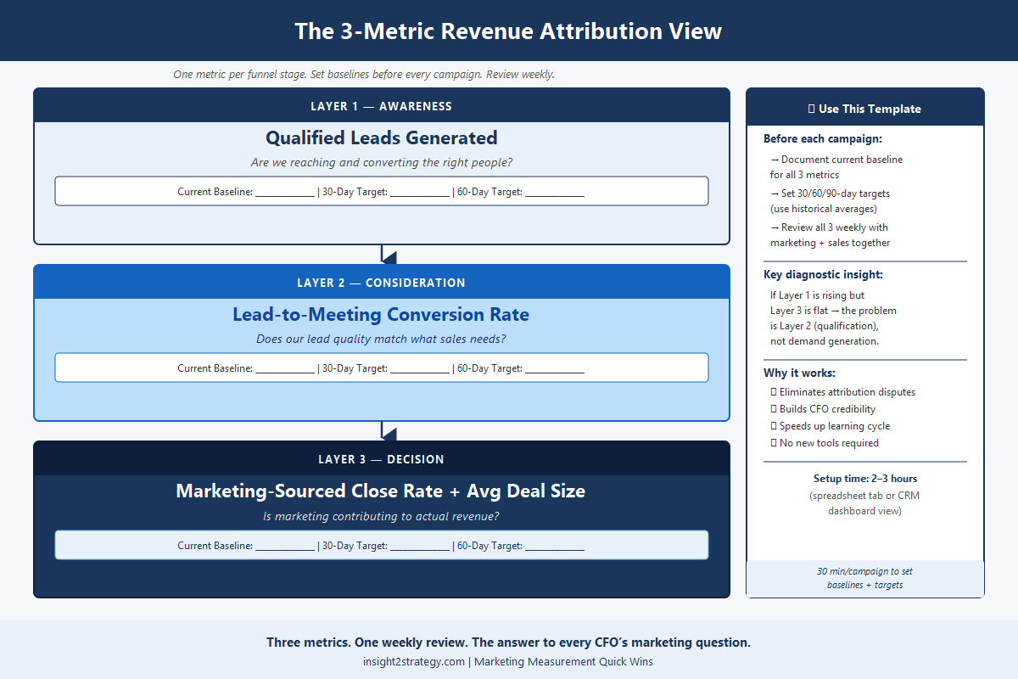Click "30 min/campaign to set" footer note
Image resolution: width=1018 pixels, height=679 pixels.
click(864, 571)
